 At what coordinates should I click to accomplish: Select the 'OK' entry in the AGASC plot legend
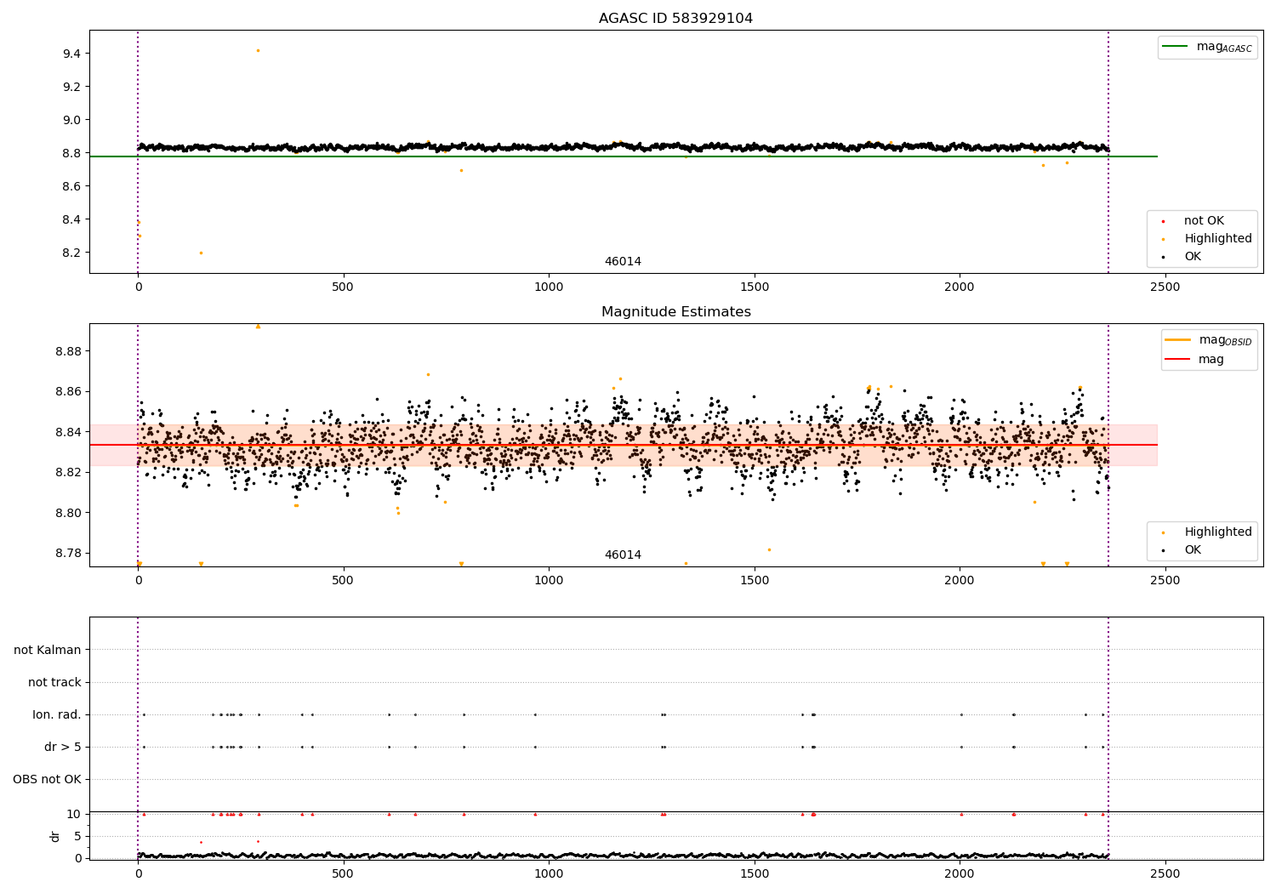pyautogui.click(x=1193, y=257)
